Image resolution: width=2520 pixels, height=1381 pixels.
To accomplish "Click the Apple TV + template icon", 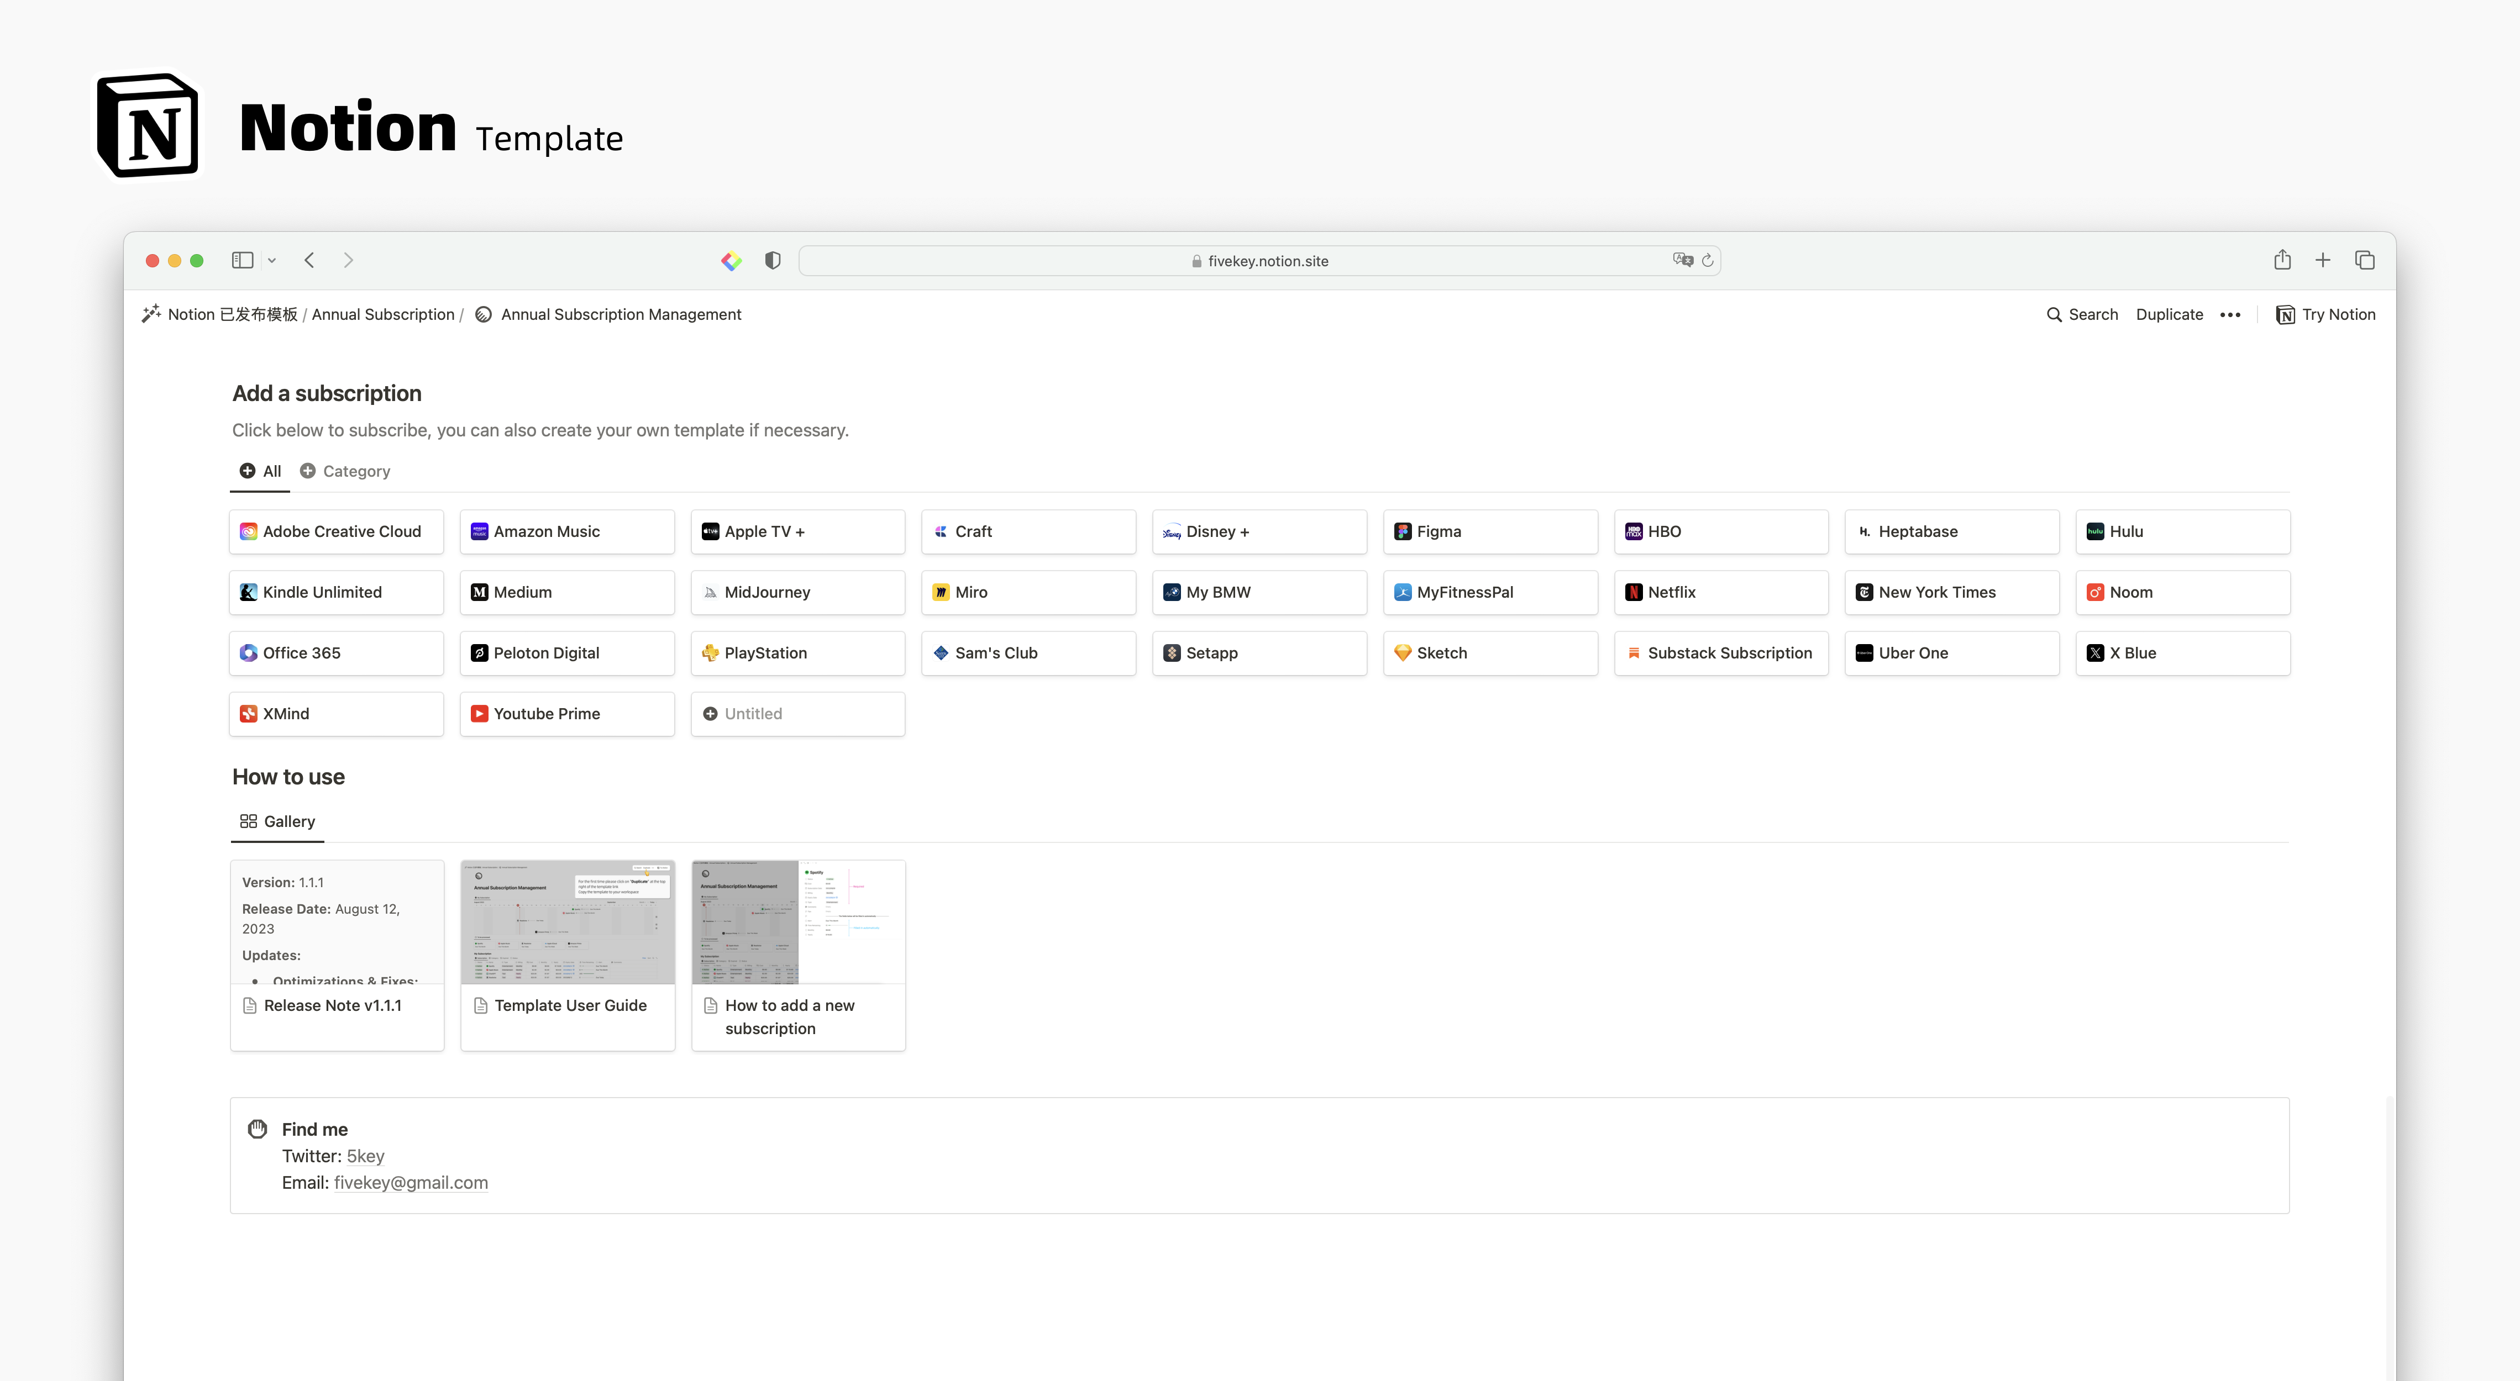I will (x=710, y=532).
